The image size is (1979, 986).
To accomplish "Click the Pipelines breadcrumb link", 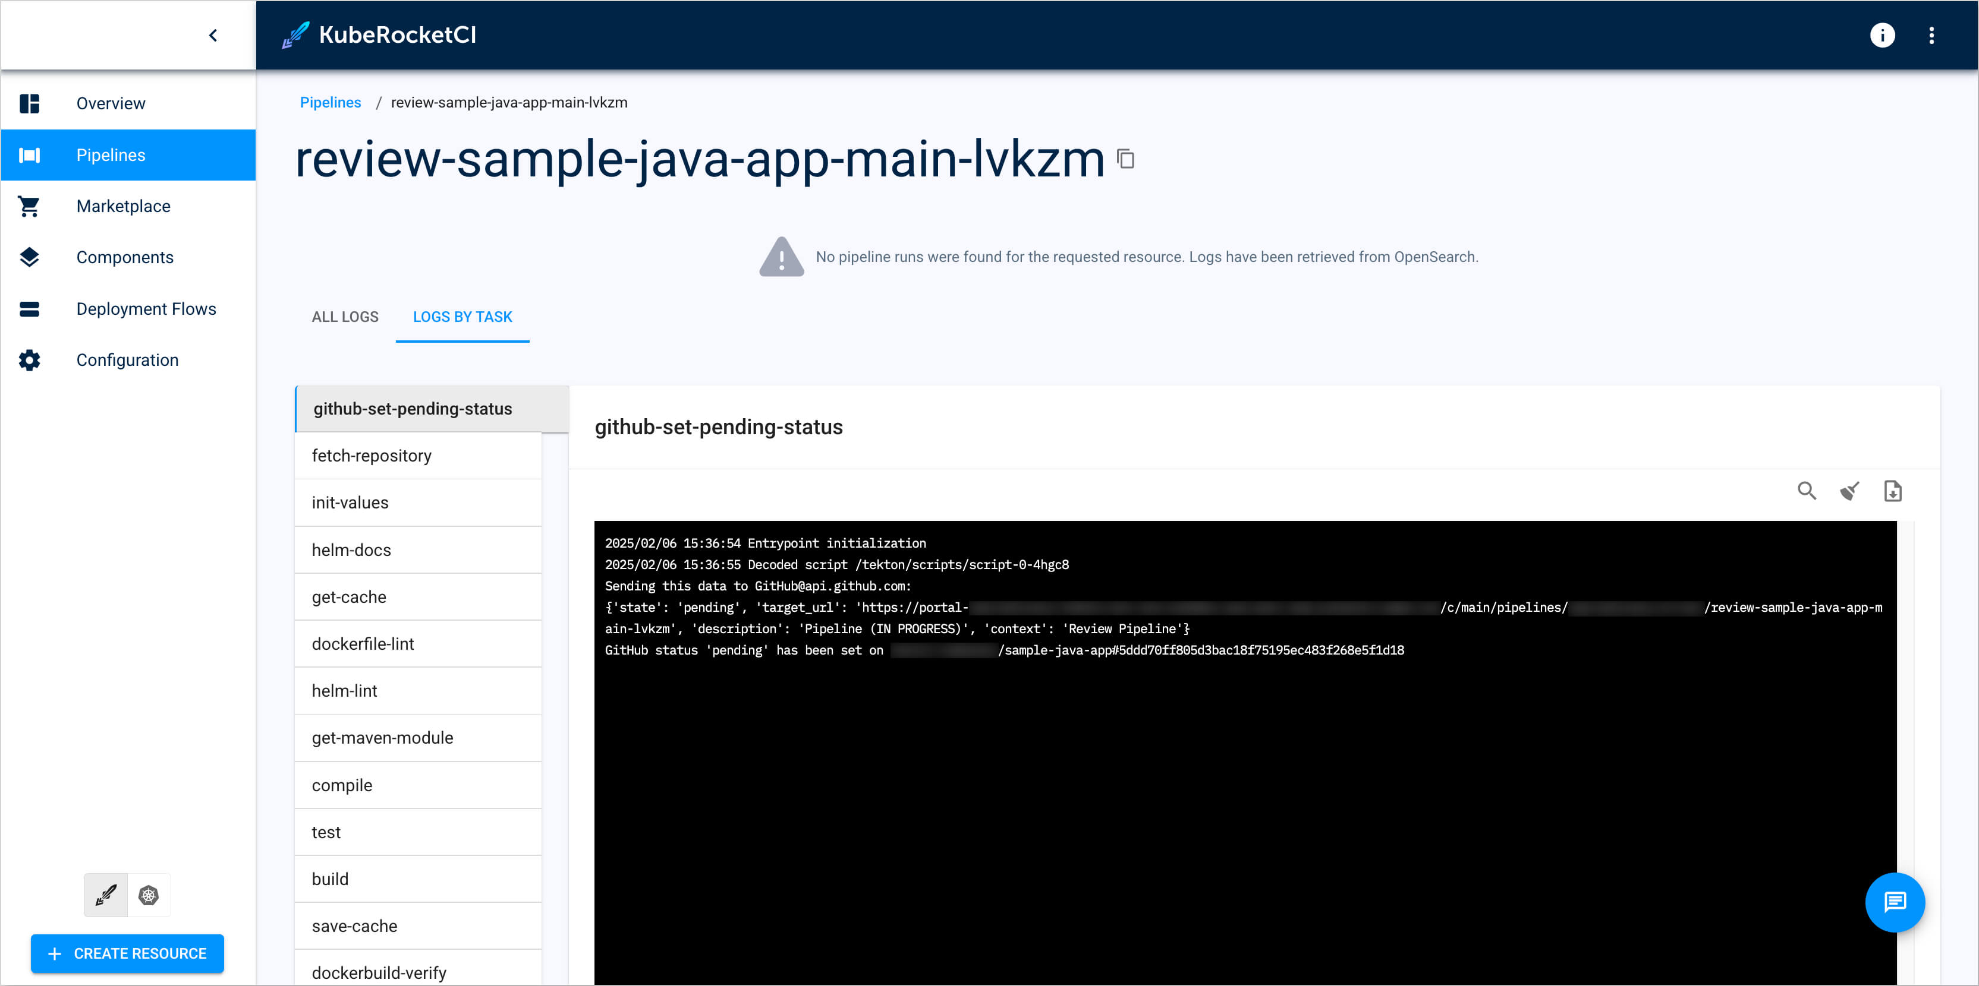I will pos(329,102).
